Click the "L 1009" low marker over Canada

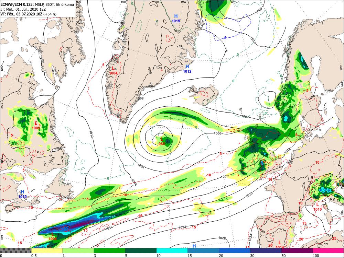(x=36, y=125)
